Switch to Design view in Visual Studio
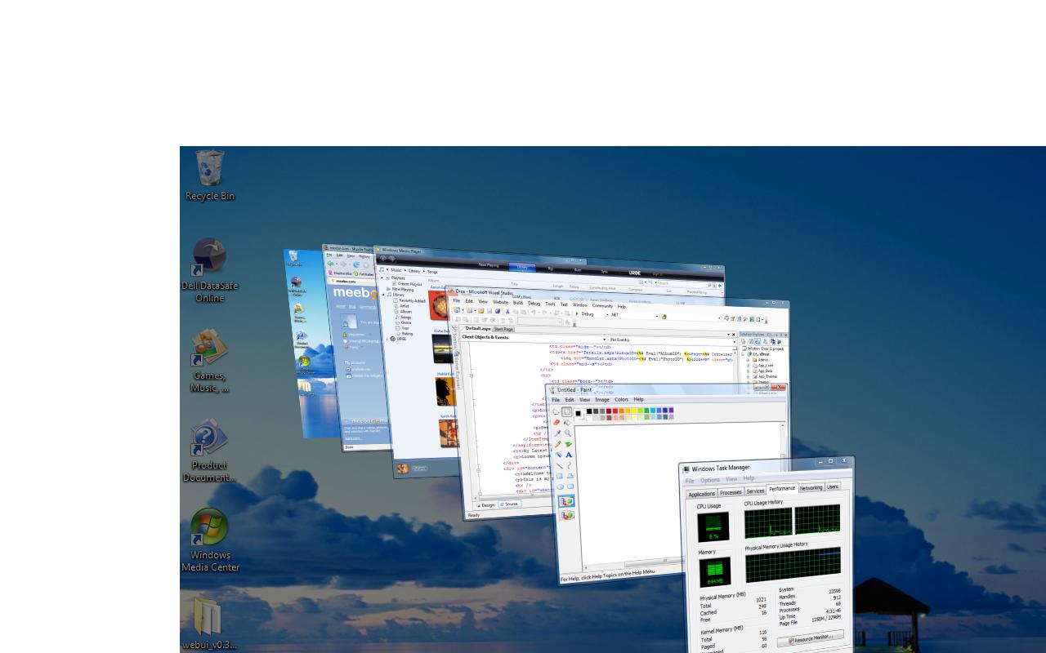Viewport: 1046px width, 653px height. pyautogui.click(x=485, y=505)
